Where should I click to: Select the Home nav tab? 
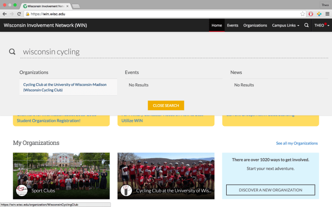(217, 25)
